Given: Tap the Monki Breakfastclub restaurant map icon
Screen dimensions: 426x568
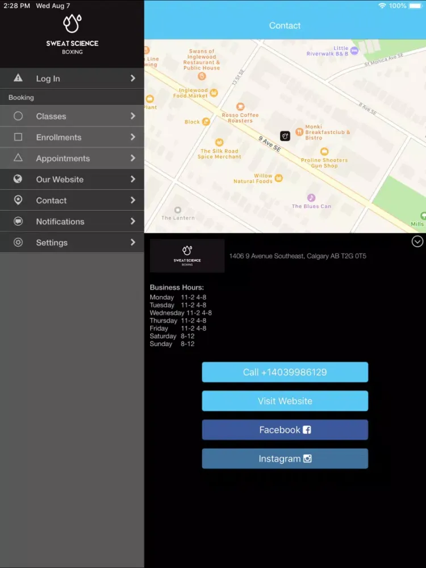Looking at the screenshot, I should pos(299,132).
